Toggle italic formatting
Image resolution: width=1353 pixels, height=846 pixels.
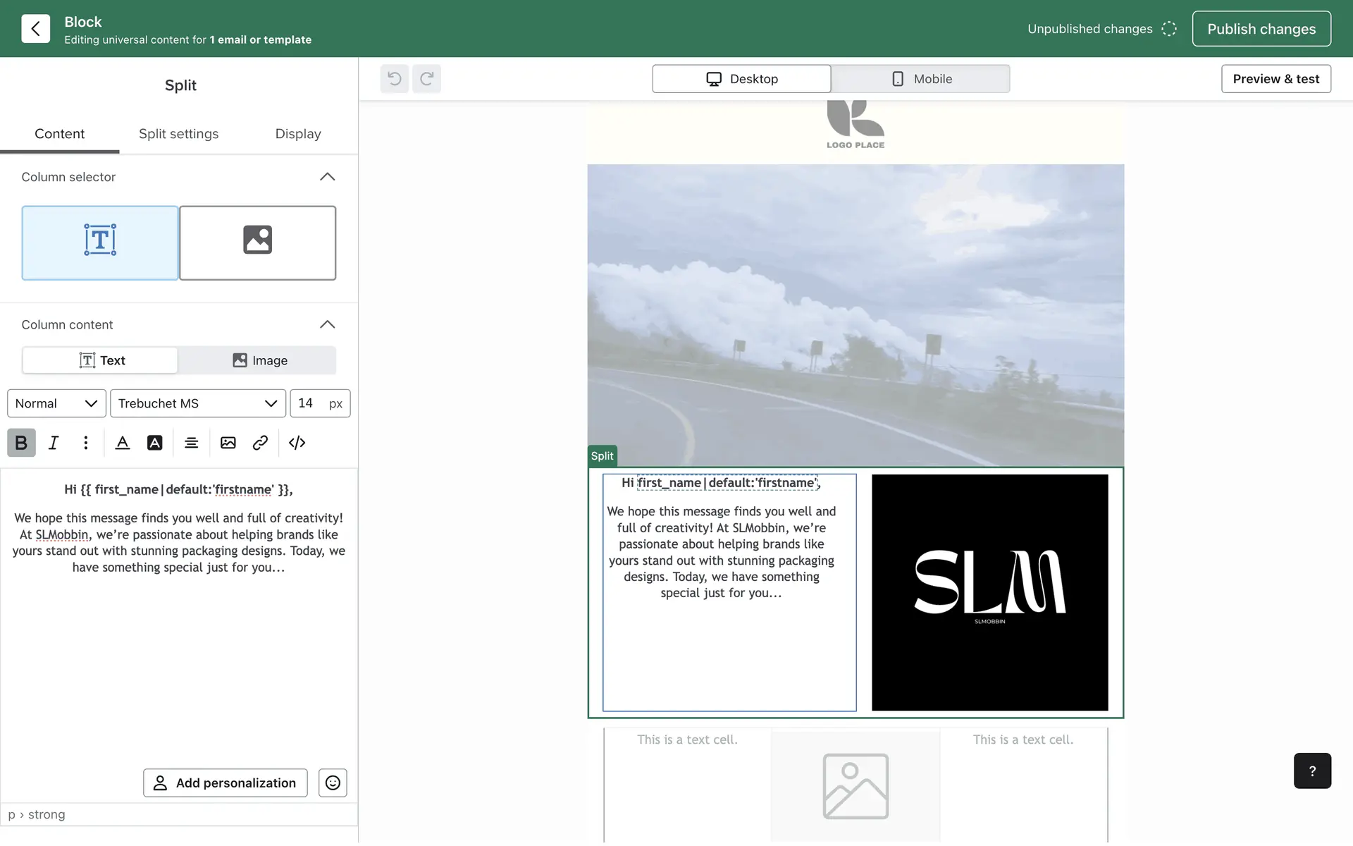coord(54,443)
